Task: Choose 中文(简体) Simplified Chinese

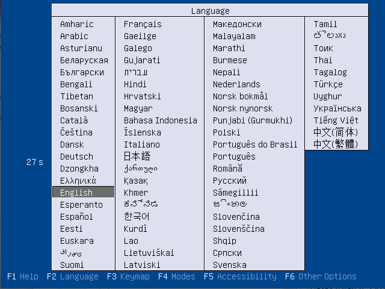Action: pos(336,132)
